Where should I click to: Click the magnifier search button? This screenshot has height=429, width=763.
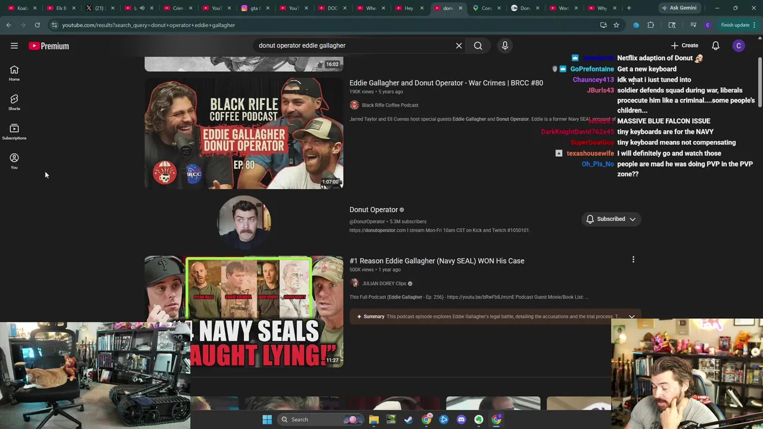point(478,45)
